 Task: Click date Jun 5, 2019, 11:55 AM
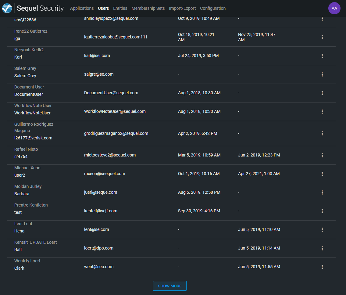tap(259, 267)
